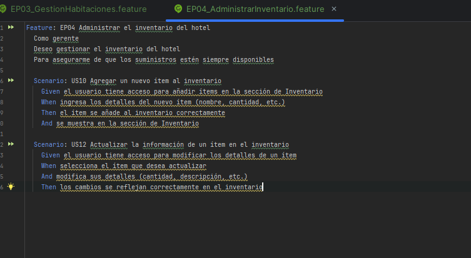Click the 'Como gerente' line

pyautogui.click(x=56, y=38)
